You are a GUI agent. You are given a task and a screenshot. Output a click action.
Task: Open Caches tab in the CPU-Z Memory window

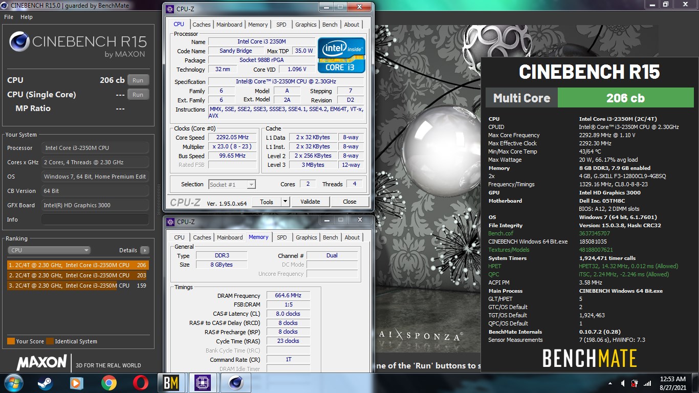[202, 237]
